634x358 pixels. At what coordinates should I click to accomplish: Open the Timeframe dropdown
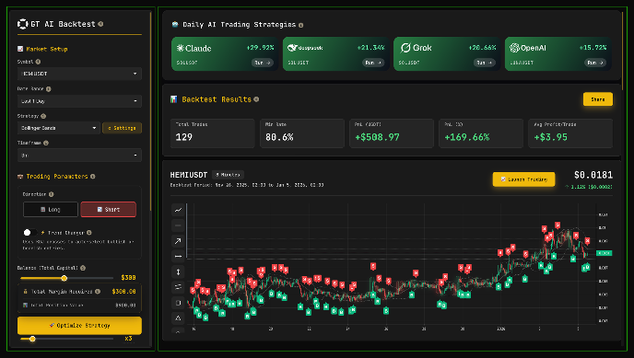[x=79, y=156]
